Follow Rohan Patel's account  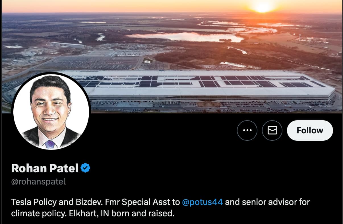310,130
